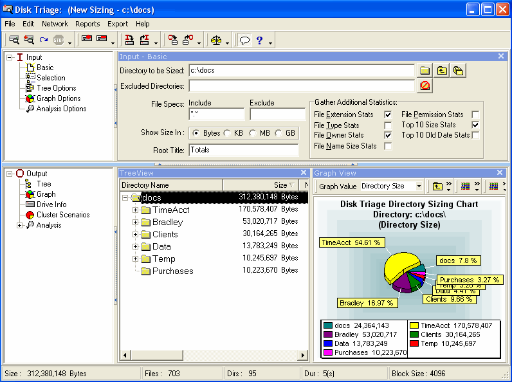This screenshot has height=382, width=512.
Task: Click the report icon with red star
Action: click(87, 39)
